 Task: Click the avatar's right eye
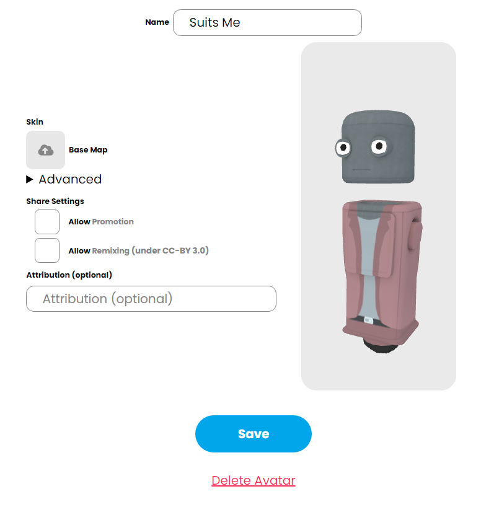(379, 146)
